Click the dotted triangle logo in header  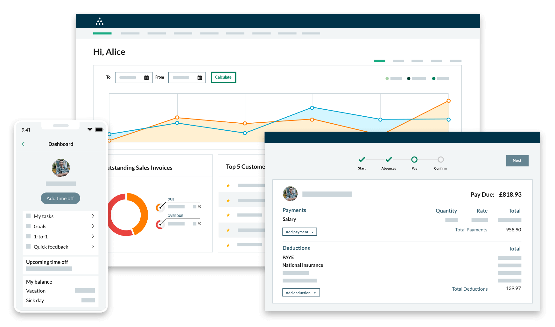[x=100, y=21]
